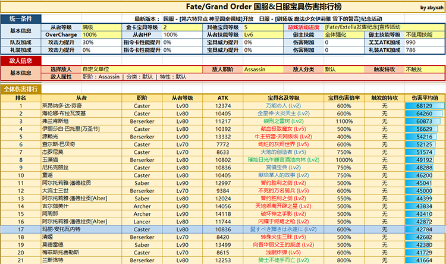Screen dimensions: 446x264
Task: Click the title Fate/Grand Order 国服&日服宝具伤害排行榜
Action: [x=263, y=7]
